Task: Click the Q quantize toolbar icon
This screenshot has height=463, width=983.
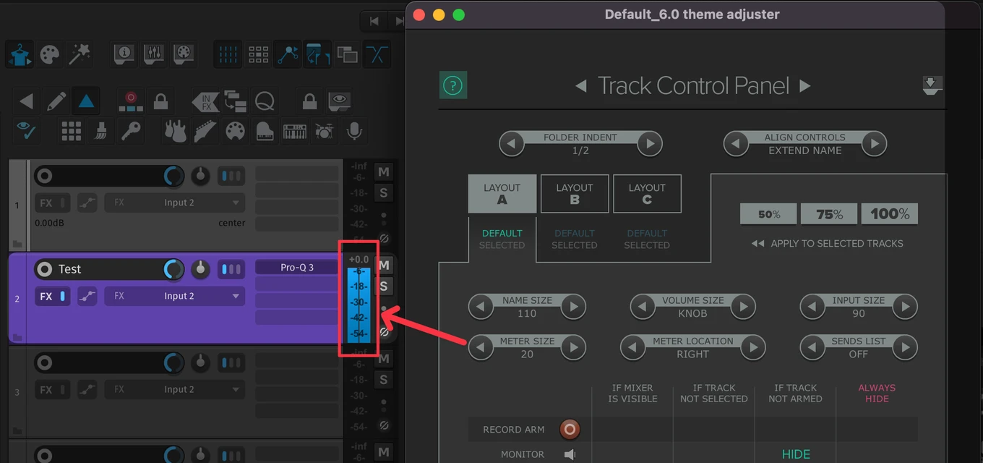Action: (x=265, y=101)
